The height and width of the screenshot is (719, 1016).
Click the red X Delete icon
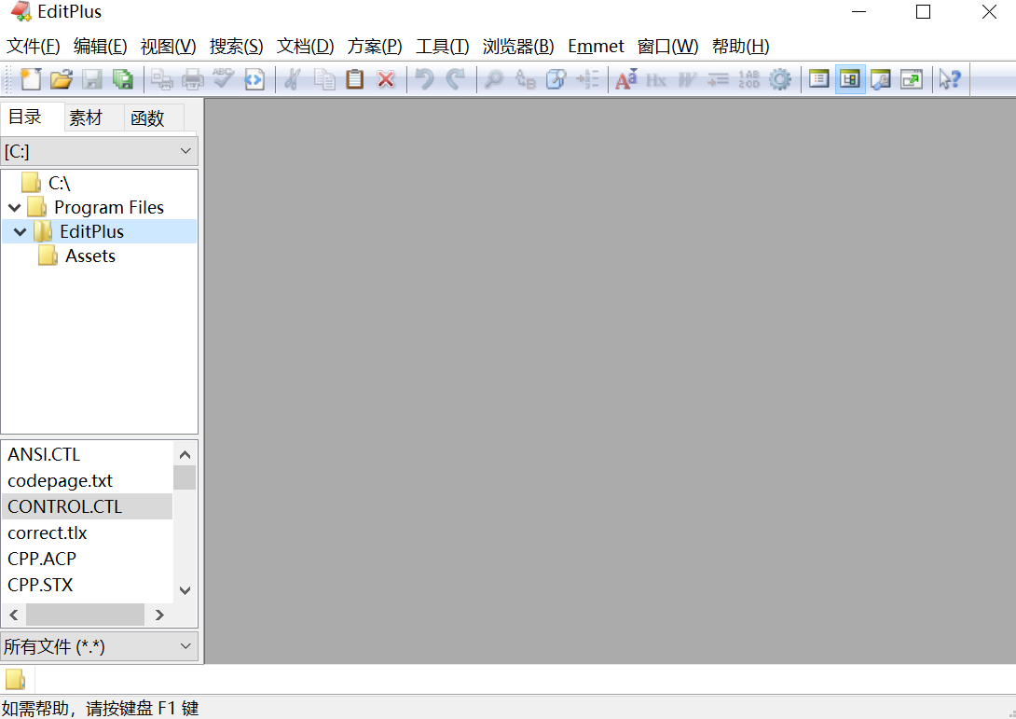click(x=386, y=79)
